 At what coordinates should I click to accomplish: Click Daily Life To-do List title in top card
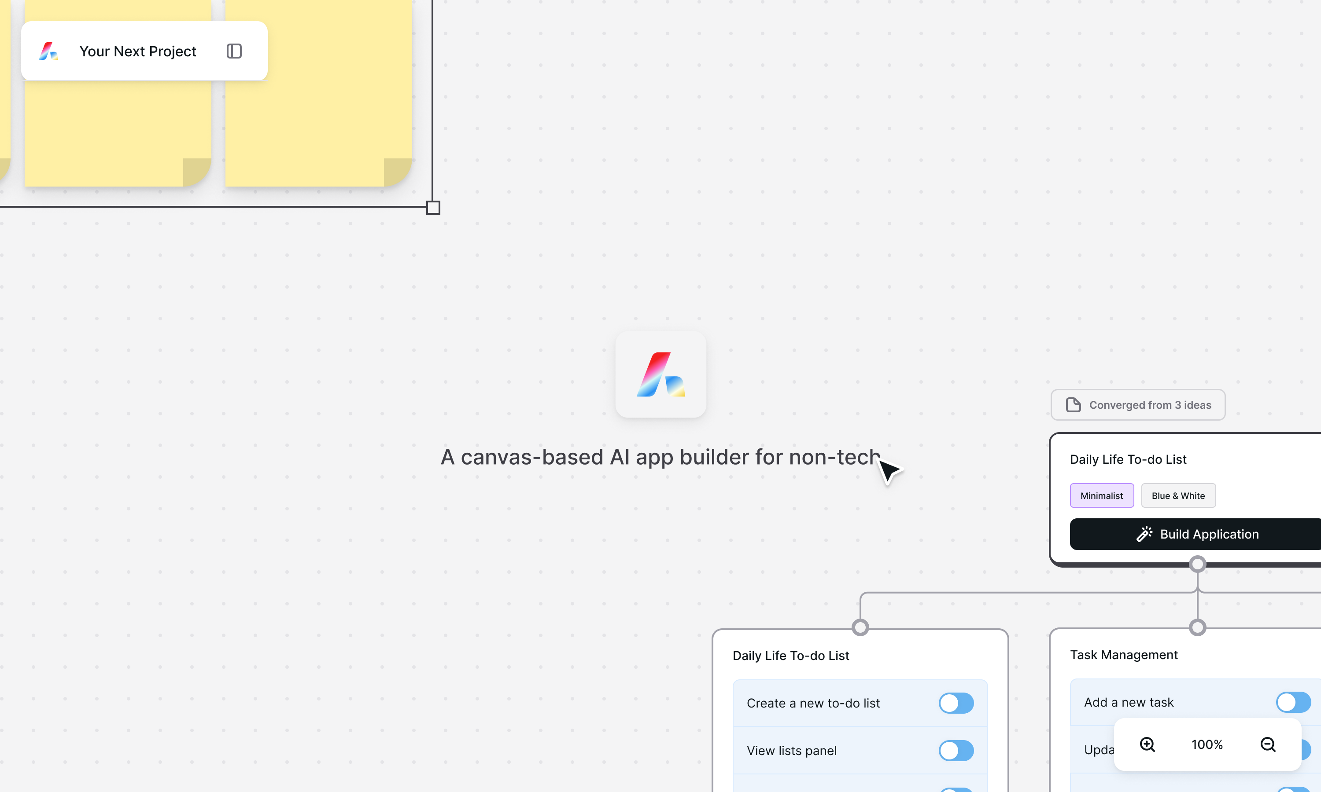click(x=1128, y=459)
